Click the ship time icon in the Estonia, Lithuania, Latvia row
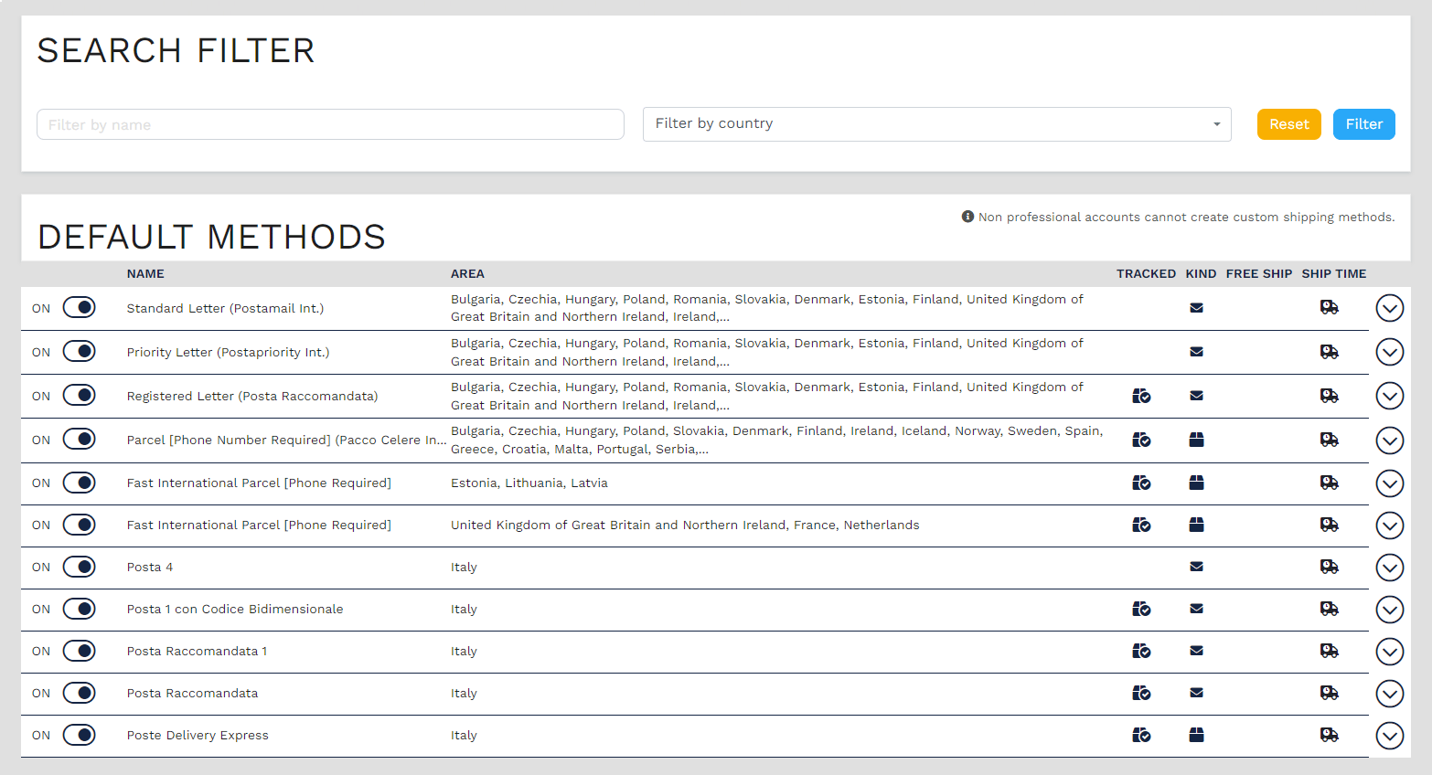Viewport: 1432px width, 775px height. [x=1330, y=483]
